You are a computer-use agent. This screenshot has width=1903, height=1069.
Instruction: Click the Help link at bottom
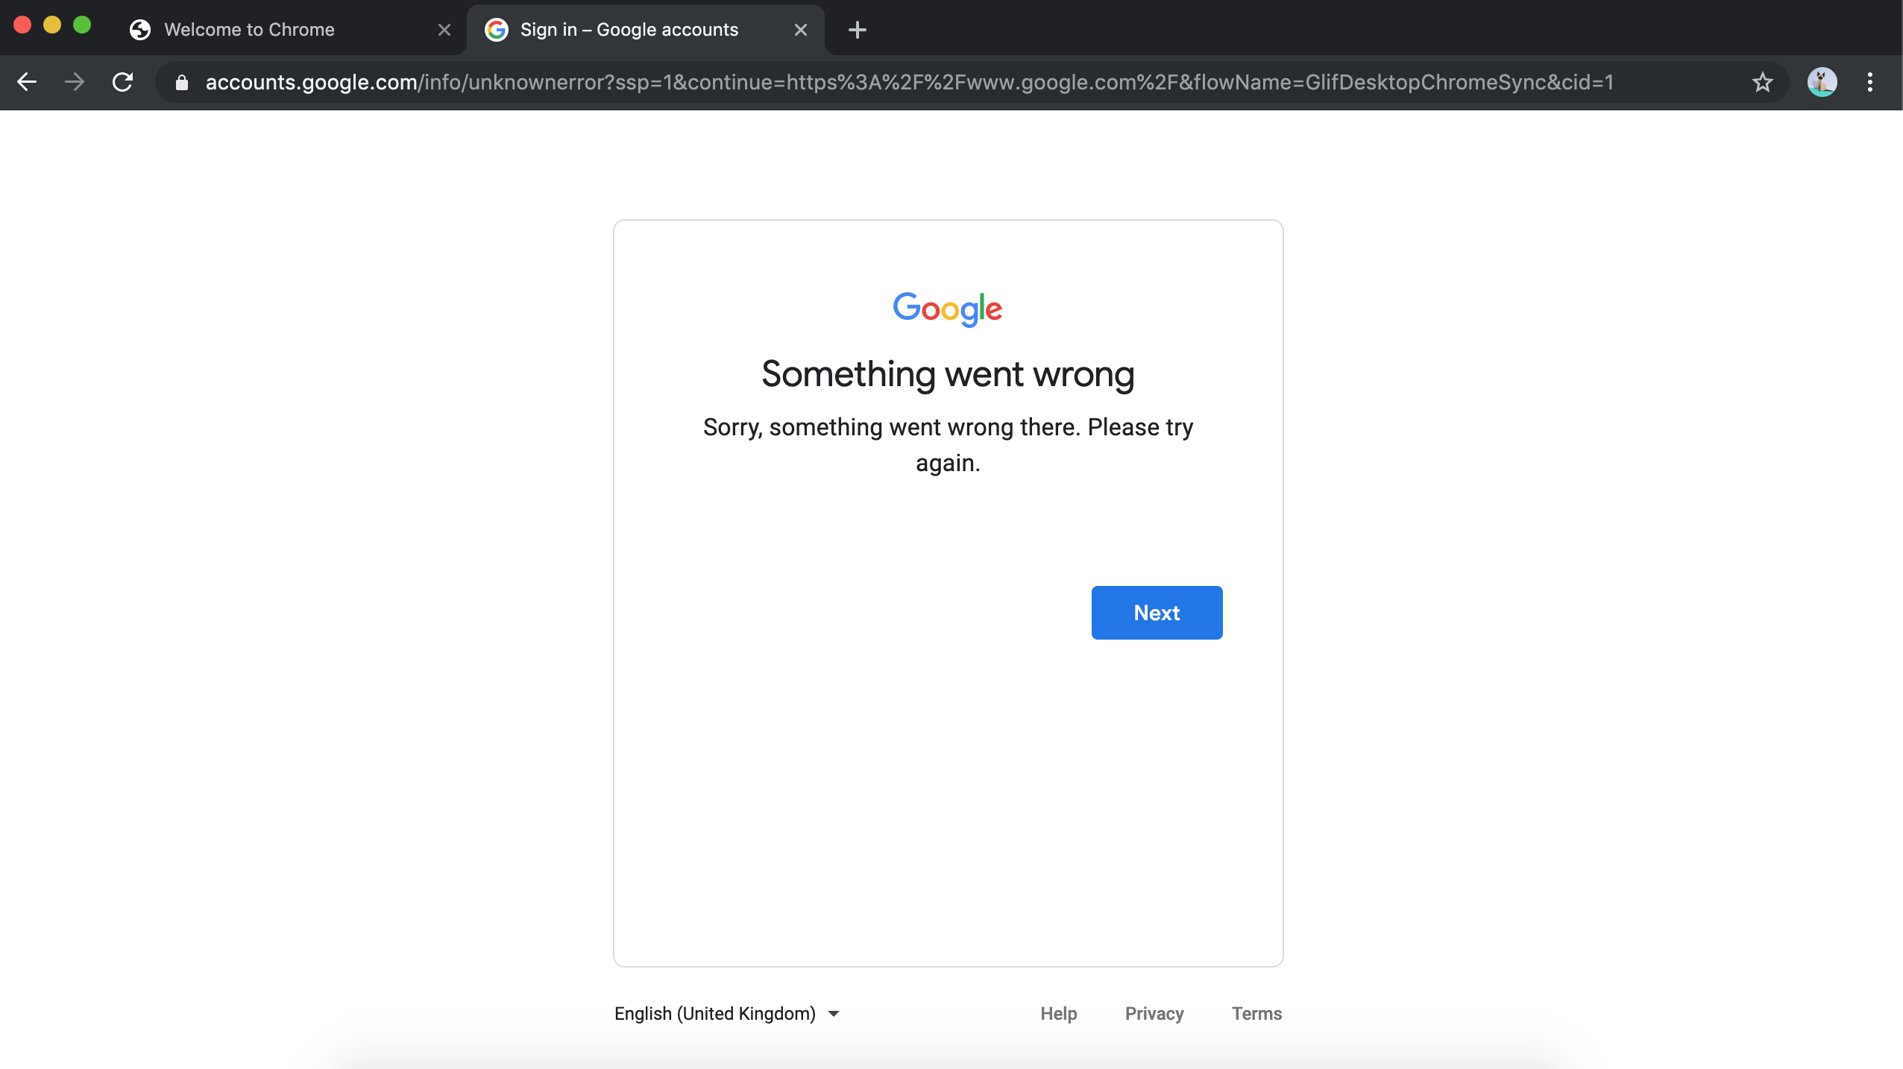click(1059, 1013)
